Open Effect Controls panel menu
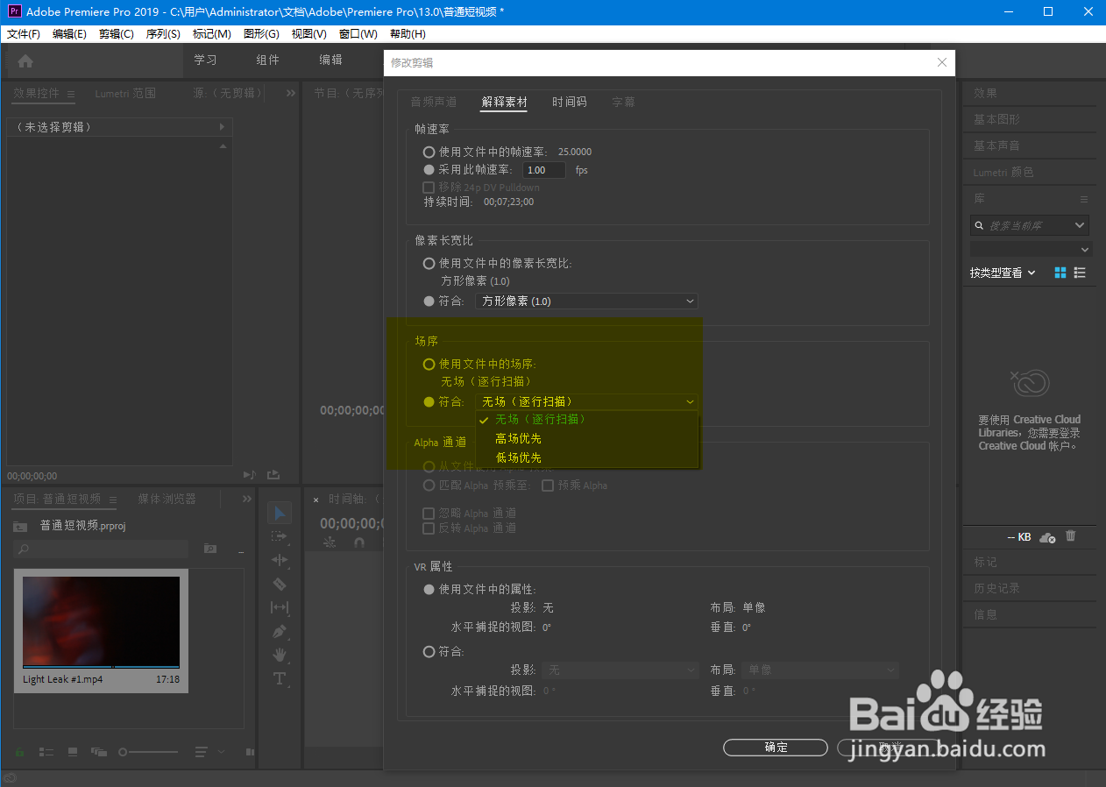 [x=71, y=93]
